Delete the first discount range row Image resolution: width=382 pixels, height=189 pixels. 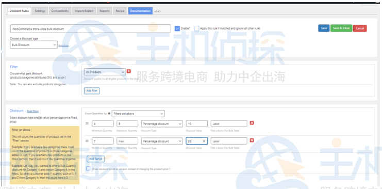tap(252, 123)
